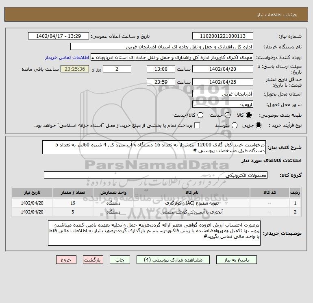313x303 pixels.
Task: Select the جزیی purchase type radio
Action: point(258,125)
